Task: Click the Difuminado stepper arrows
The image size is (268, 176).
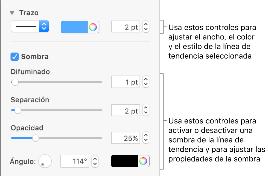Action: [146, 82]
